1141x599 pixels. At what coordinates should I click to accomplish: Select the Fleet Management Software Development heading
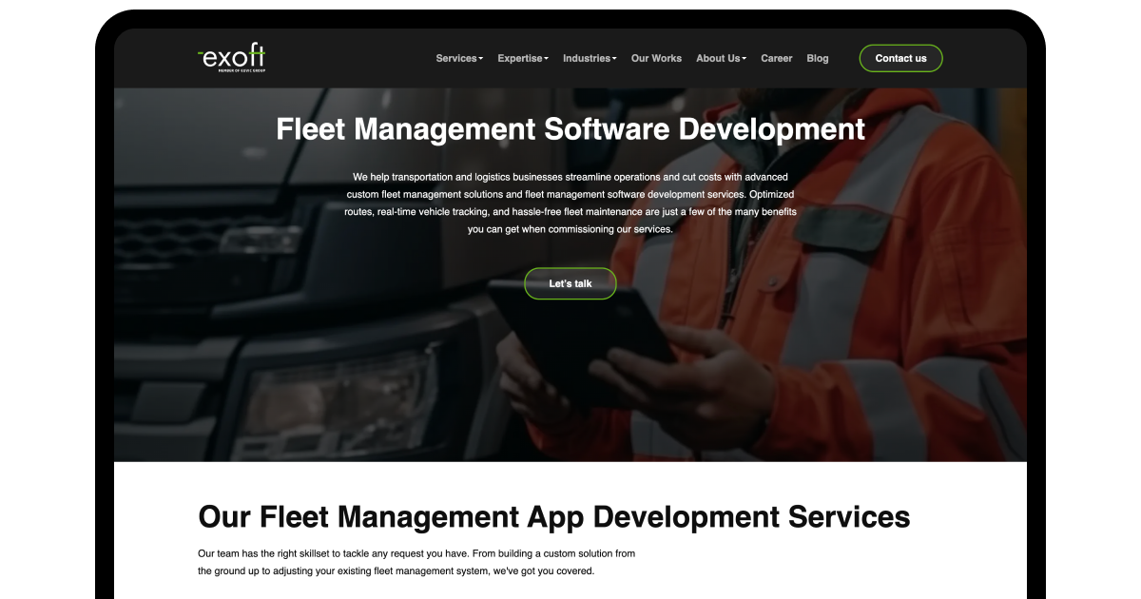[x=570, y=128]
